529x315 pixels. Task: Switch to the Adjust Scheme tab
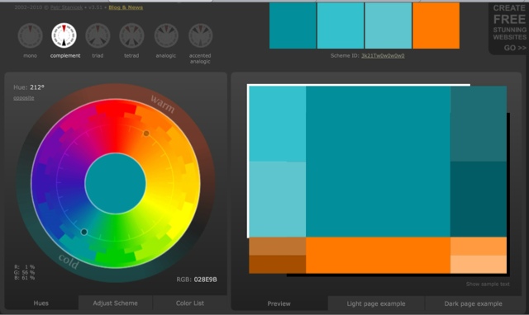pos(116,303)
